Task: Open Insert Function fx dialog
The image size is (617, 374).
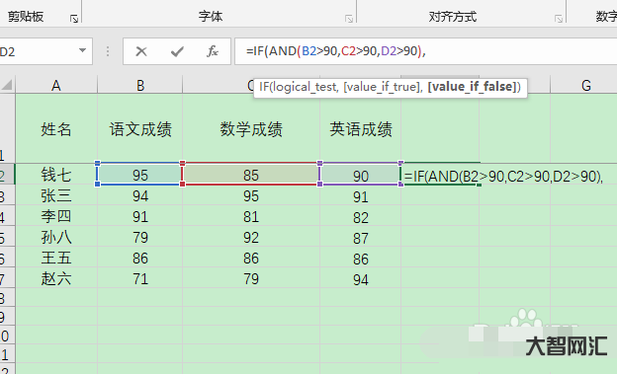Action: (x=212, y=51)
